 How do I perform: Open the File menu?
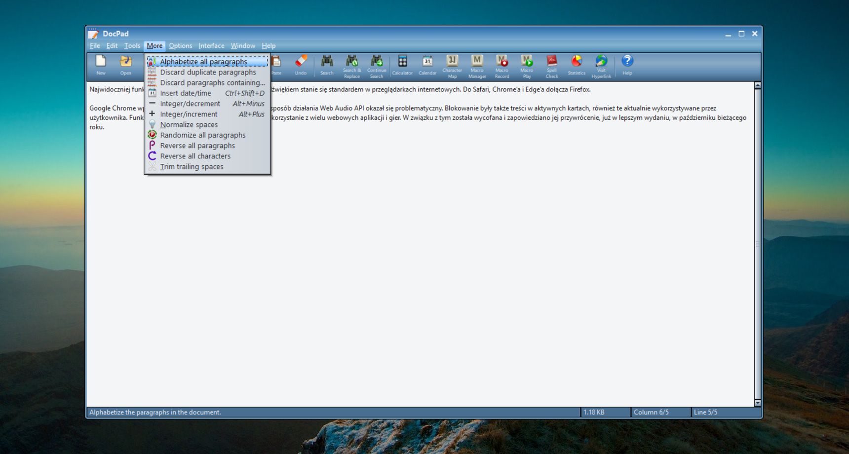coord(95,45)
